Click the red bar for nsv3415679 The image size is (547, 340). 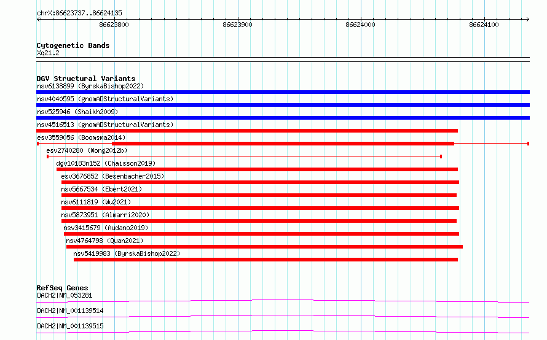[x=261, y=234]
